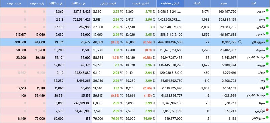Select the symbol name وهور
Screen dimensions: 270x123
[x=261, y=20]
